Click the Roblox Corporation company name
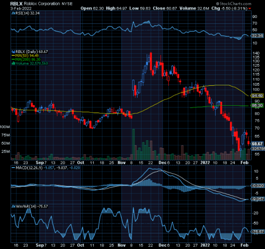The height and width of the screenshot is (249, 265). coord(42,4)
